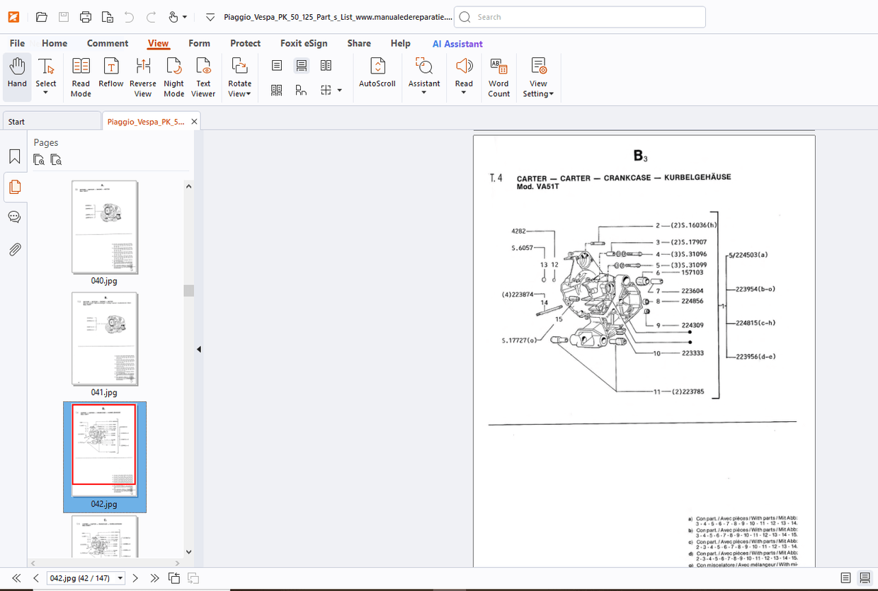Enable Read Mode viewing

tap(80, 74)
